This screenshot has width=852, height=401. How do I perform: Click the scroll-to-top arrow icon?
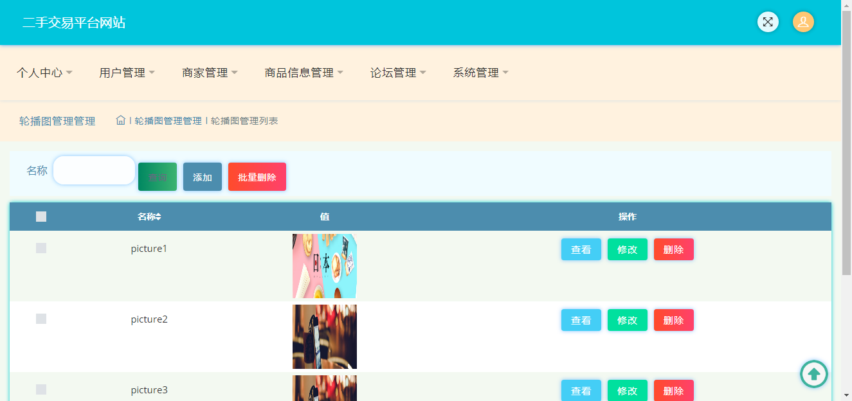813,373
